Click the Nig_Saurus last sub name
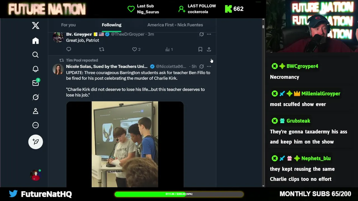The height and width of the screenshot is (201, 358). [148, 12]
